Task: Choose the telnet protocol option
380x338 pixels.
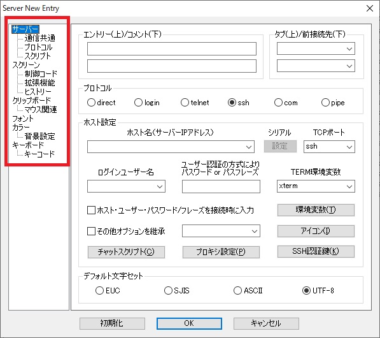Action: click(x=185, y=103)
